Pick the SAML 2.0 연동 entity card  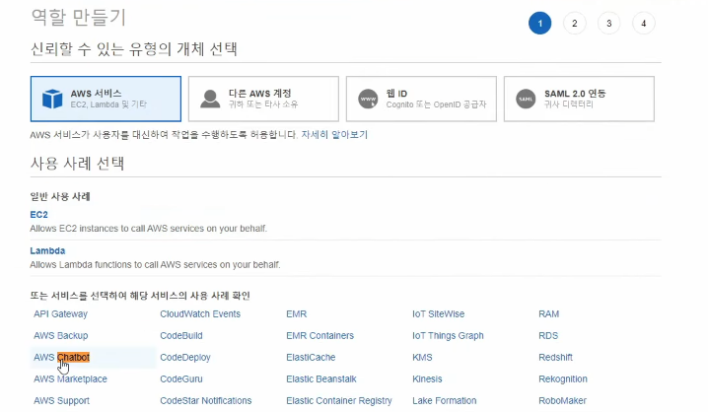click(579, 99)
